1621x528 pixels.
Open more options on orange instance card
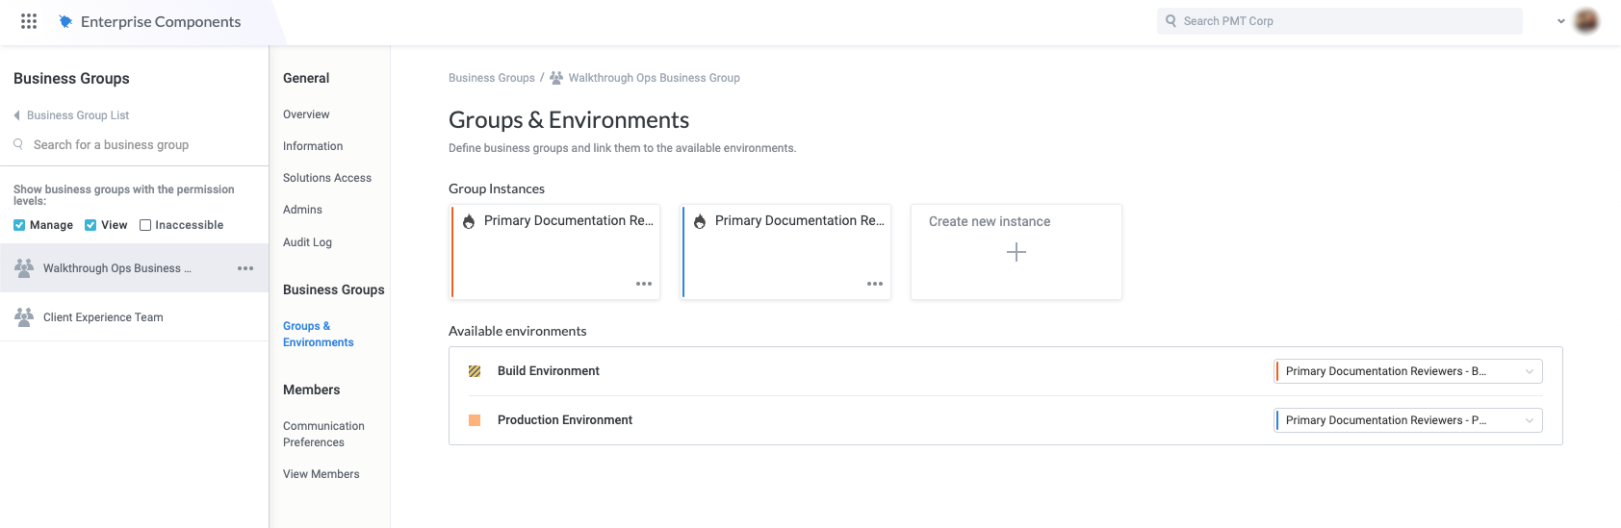(644, 284)
